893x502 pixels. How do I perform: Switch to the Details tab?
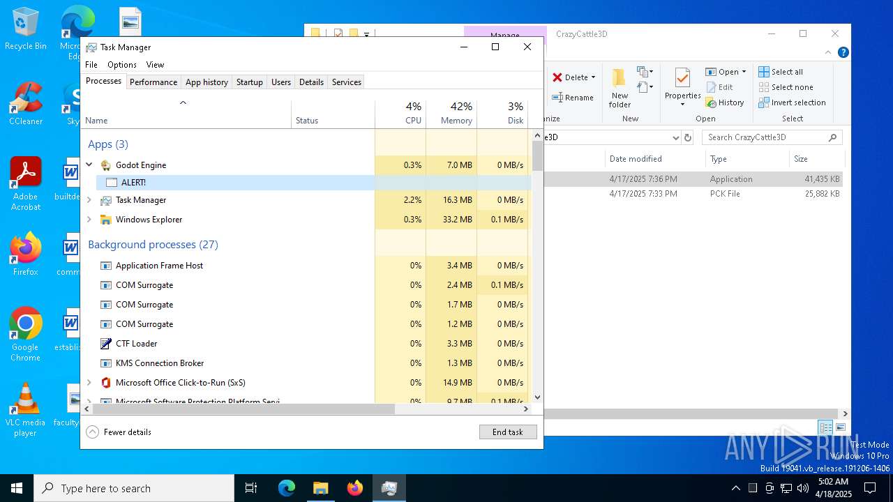coord(311,82)
